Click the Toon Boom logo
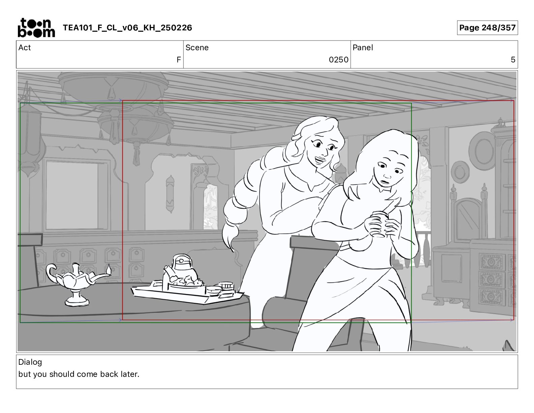Image resolution: width=534 pixels, height=413 pixels. (x=36, y=28)
